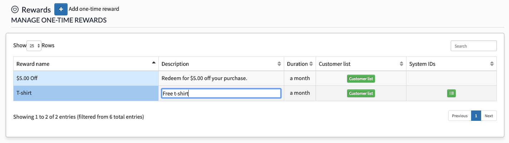Click the heart Rewards icon
Image resolution: width=509 pixels, height=143 pixels.
[15, 10]
